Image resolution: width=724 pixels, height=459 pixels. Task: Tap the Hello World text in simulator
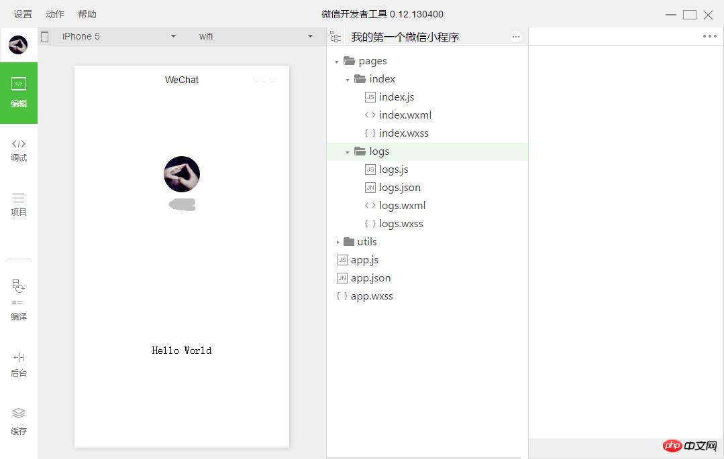point(181,350)
